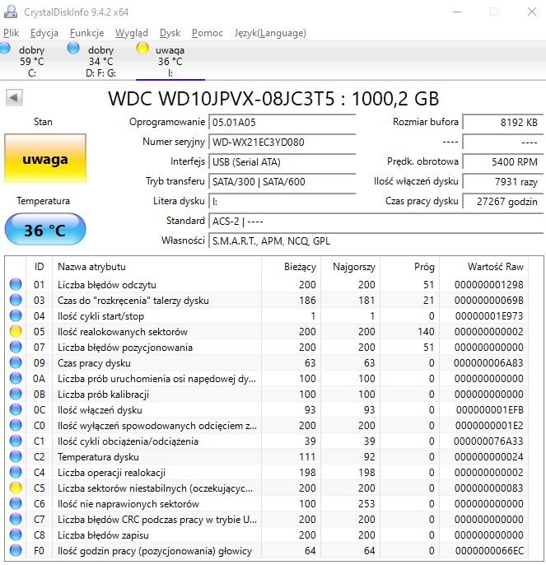Viewport: 546px width, 565px height.
Task: Click status orb of attribute 0A row
Action: point(16,378)
